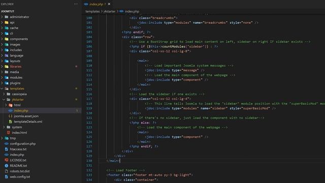This screenshot has width=325, height=183.
Task: Expand the html folder chevron
Action: 6,105
